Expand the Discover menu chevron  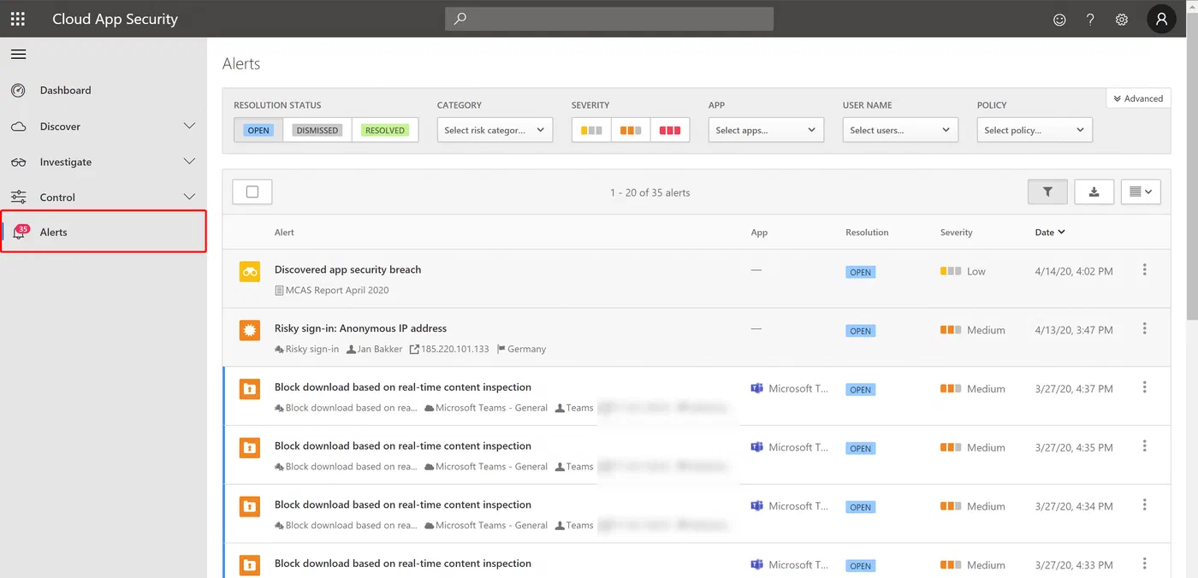pos(190,126)
